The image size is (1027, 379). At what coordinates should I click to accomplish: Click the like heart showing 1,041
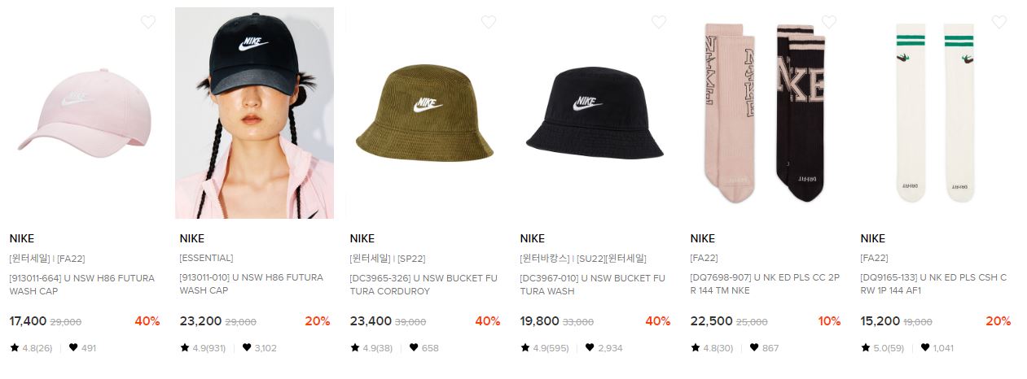tap(924, 347)
